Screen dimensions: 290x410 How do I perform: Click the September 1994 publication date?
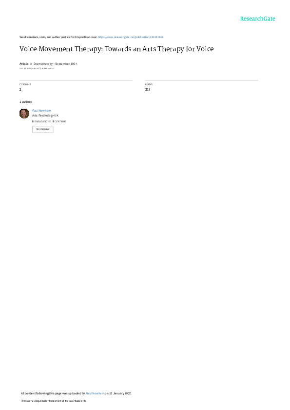66,64
